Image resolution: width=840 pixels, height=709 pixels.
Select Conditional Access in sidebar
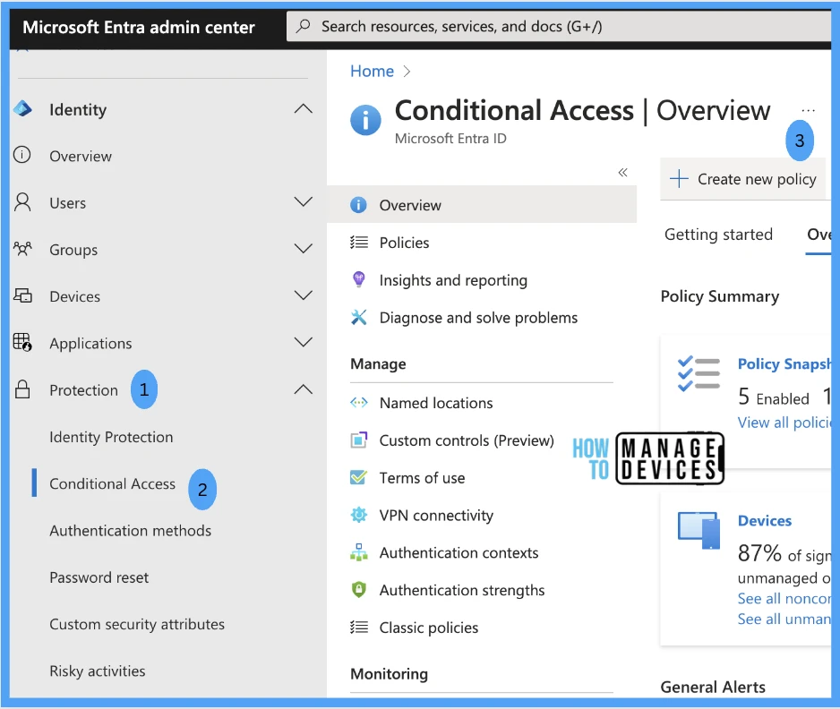coord(112,483)
